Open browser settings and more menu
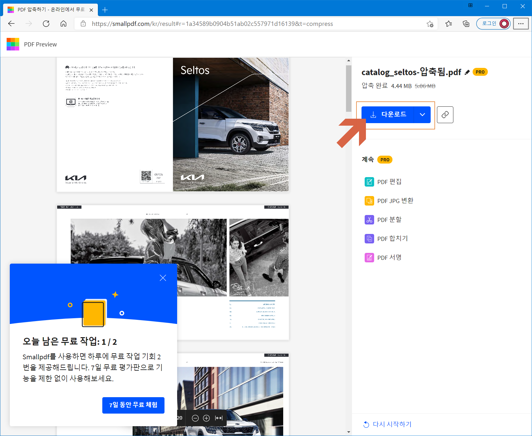The width and height of the screenshot is (532, 436). pos(521,24)
